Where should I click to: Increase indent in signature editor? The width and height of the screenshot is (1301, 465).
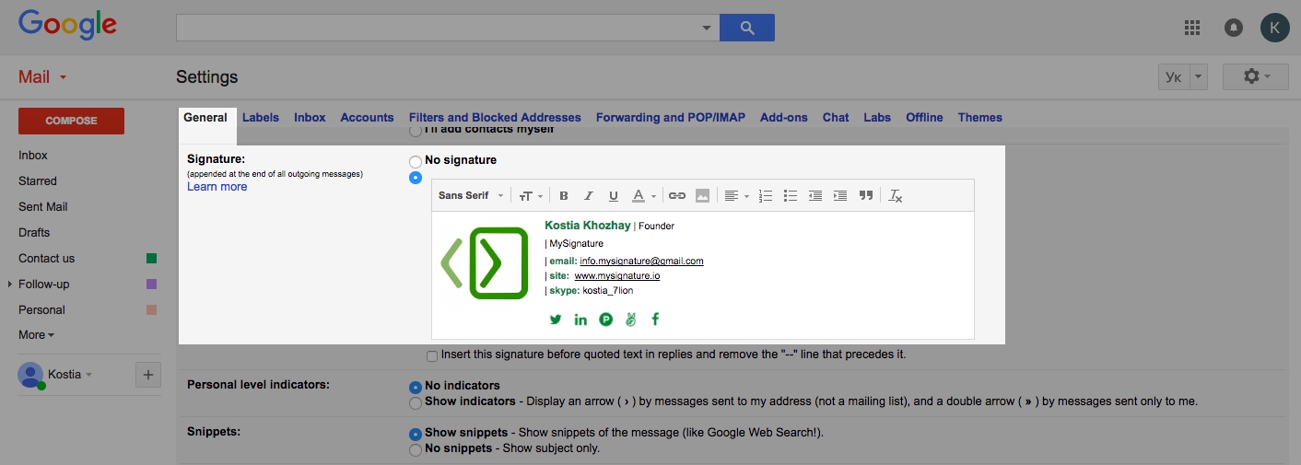[x=840, y=195]
